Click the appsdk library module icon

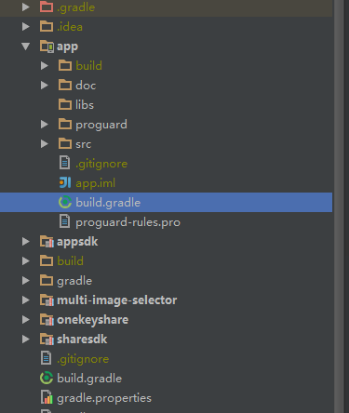47,242
